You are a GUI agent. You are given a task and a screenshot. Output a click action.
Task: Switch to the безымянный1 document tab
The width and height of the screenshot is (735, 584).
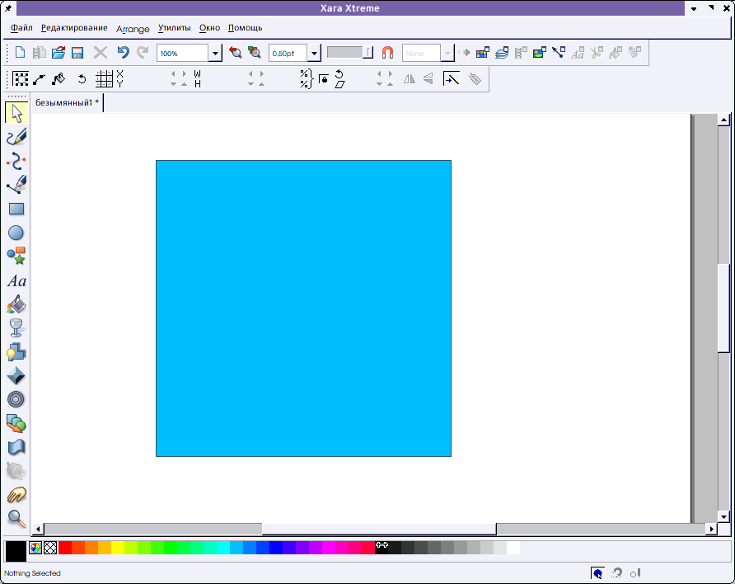click(x=66, y=103)
